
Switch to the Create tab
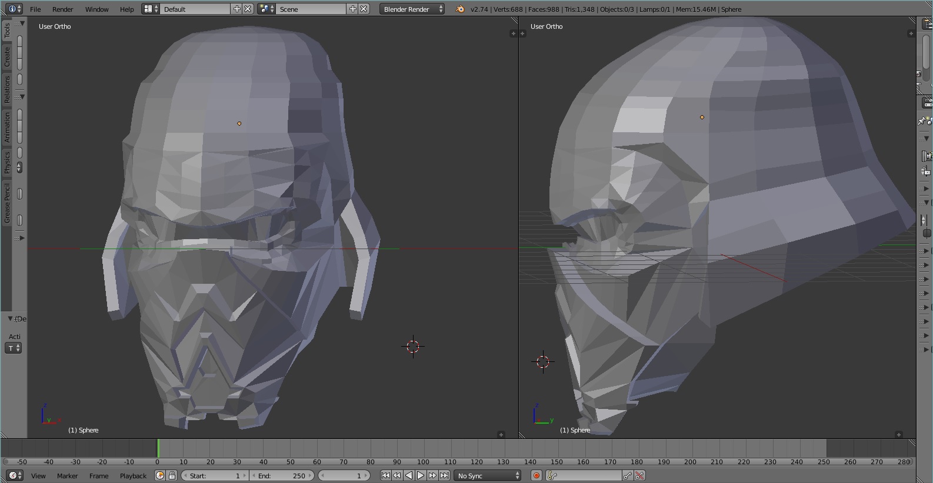[7, 57]
